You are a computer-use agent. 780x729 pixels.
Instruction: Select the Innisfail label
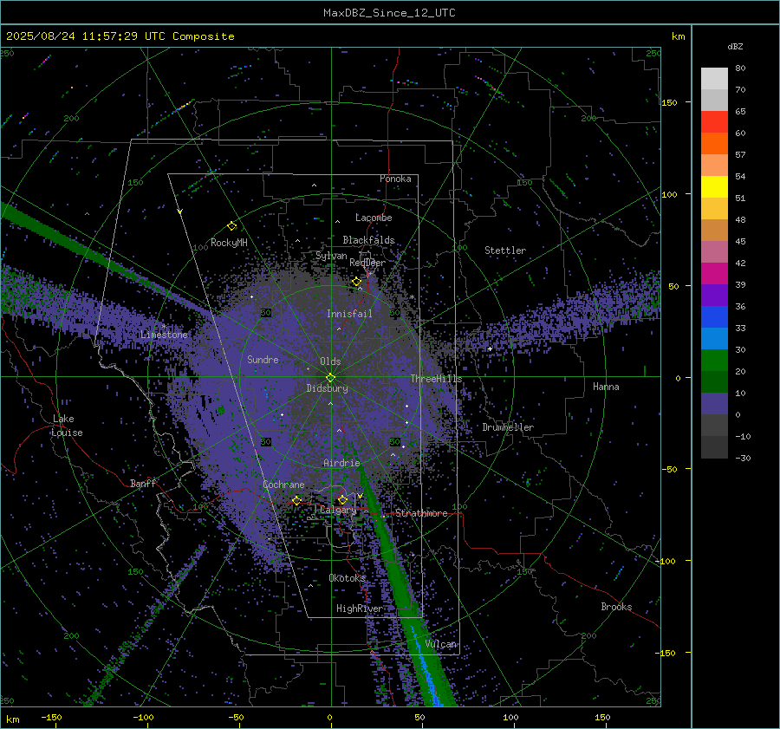click(349, 314)
